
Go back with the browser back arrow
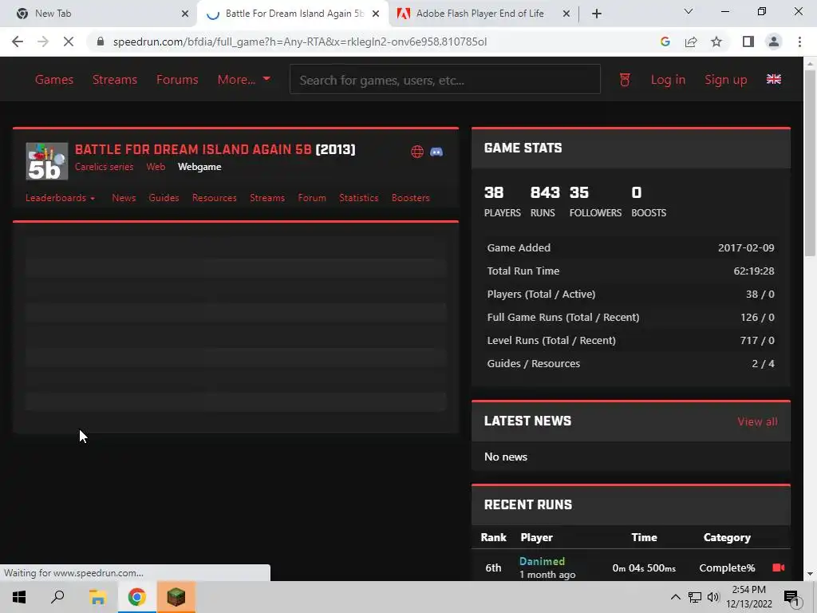tap(18, 42)
